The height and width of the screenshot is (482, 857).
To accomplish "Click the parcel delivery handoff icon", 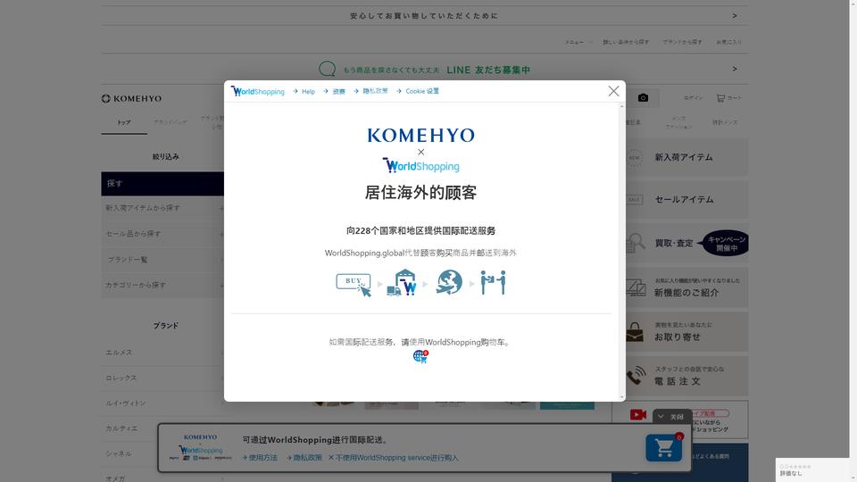I will (x=493, y=283).
